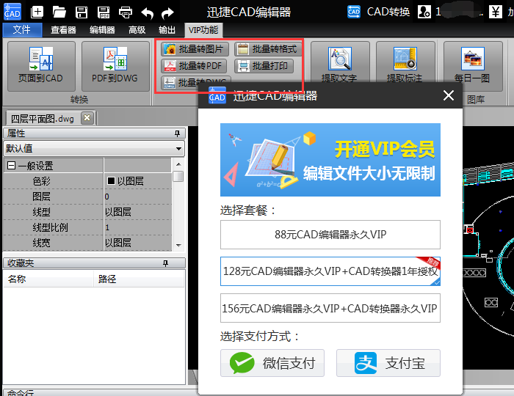This screenshot has width=514, height=396.
Task: Choose 批量转图片 batch tool
Action: 195,49
